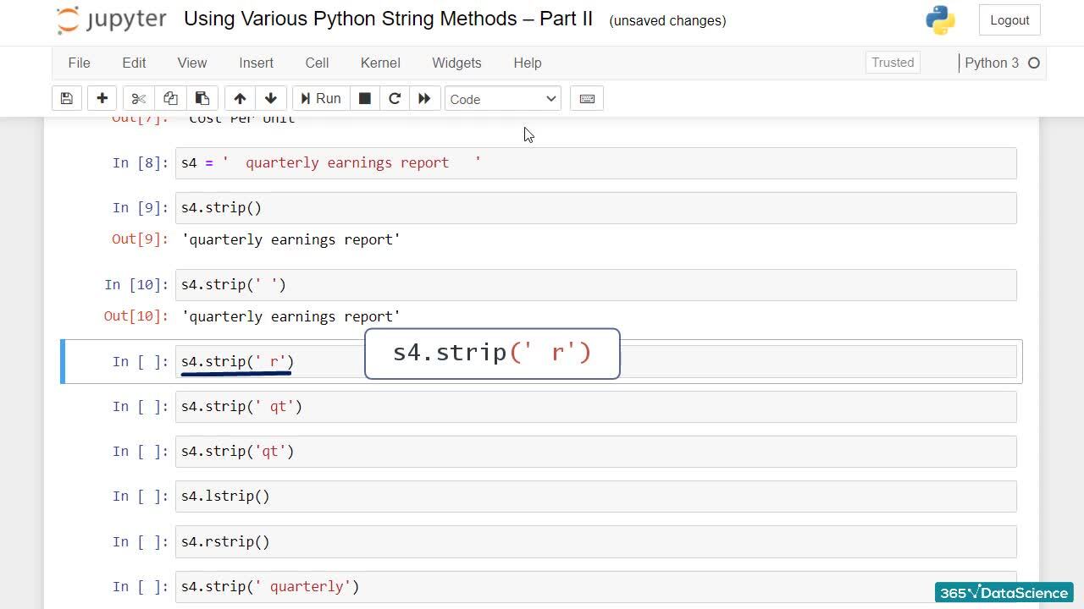1084x609 pixels.
Task: Restart the kernel icon
Action: (395, 99)
